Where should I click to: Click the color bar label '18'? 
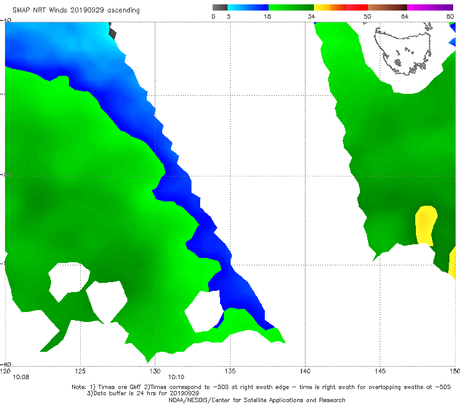click(267, 16)
